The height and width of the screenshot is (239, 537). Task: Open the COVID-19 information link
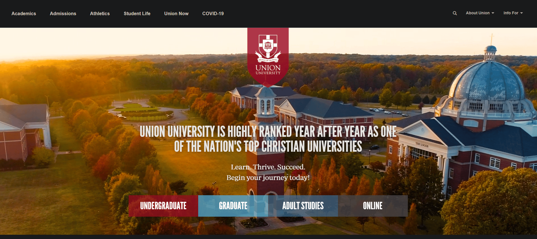213,13
